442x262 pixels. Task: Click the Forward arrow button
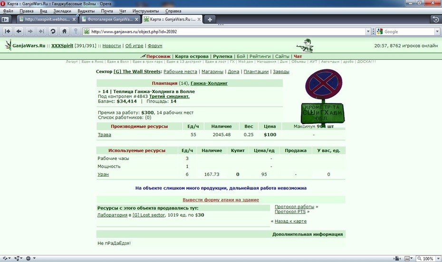[x=30, y=31]
